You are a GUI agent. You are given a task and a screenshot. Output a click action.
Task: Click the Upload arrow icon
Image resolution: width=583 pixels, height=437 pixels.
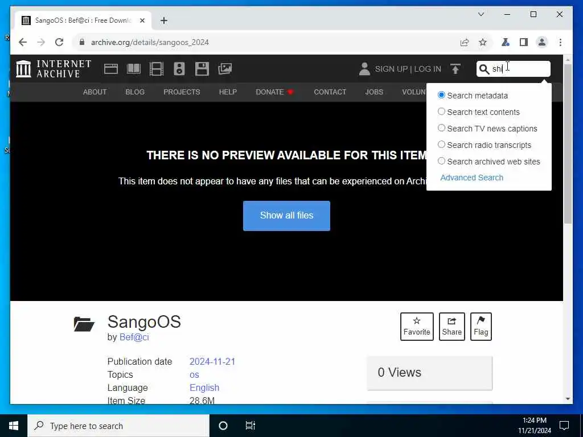click(455, 69)
